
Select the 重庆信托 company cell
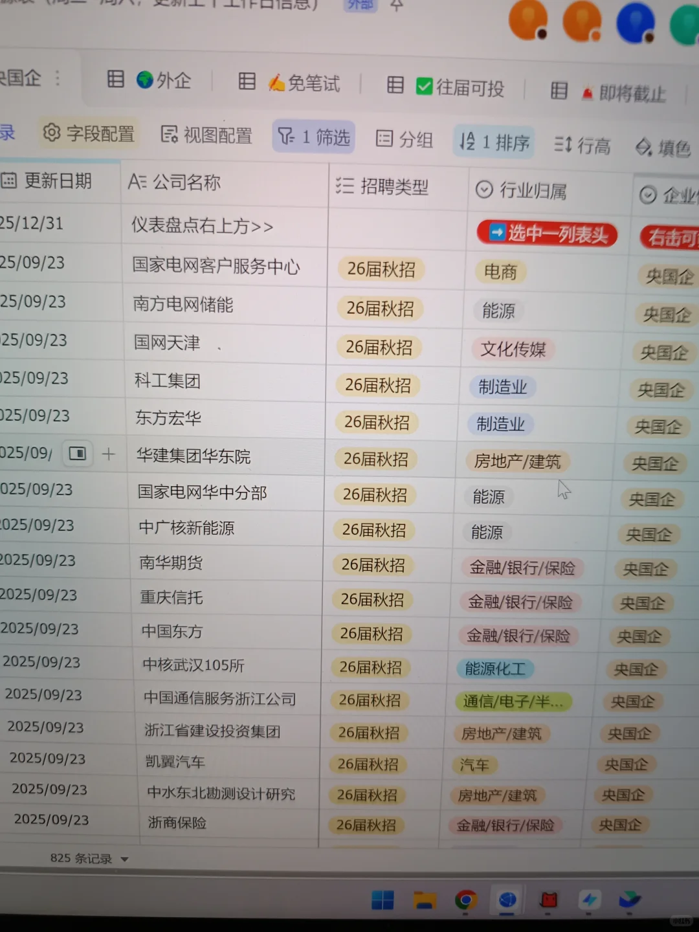[227, 597]
